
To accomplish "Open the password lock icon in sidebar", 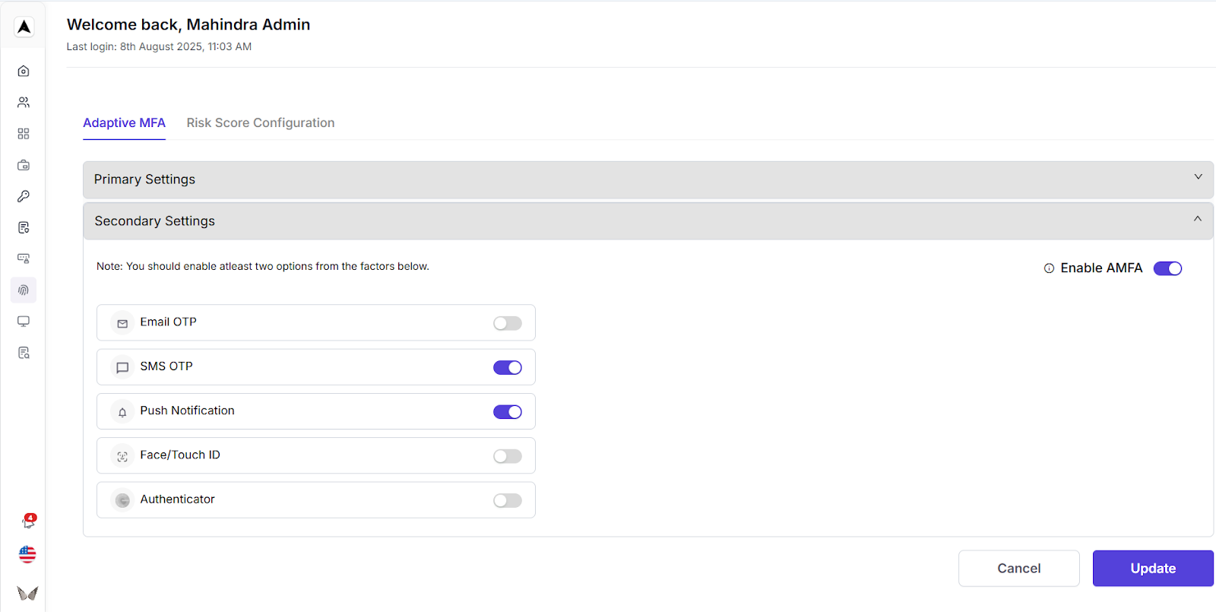I will pos(24,258).
